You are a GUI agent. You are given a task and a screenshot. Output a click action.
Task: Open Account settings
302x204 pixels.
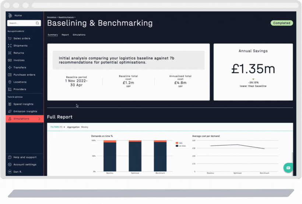click(25, 165)
